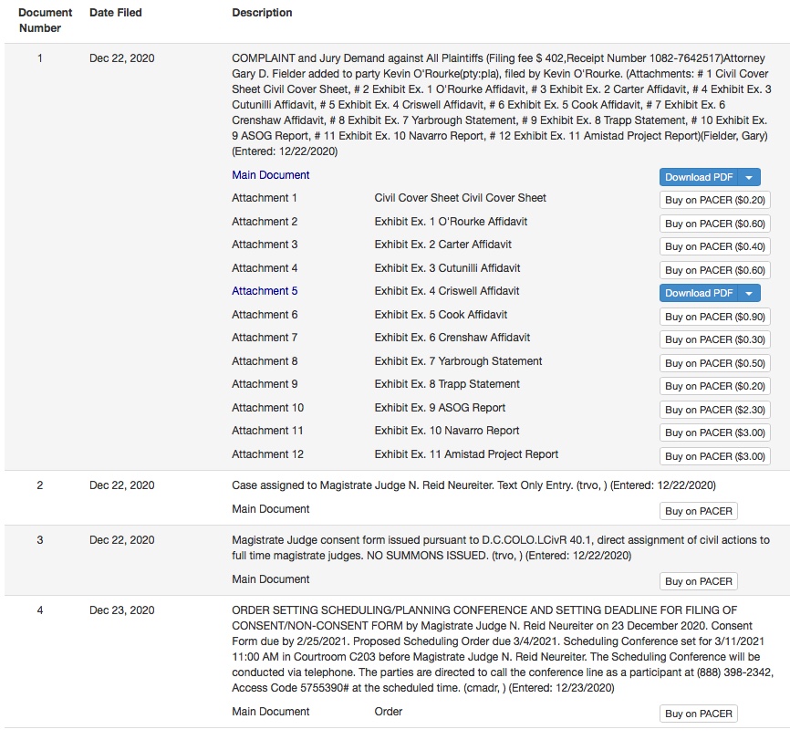Click the Dec 22, 2020 date for document 3

coord(122,540)
